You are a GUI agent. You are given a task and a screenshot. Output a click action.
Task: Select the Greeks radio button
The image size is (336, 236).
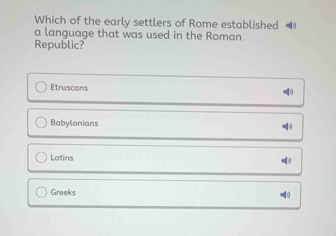tap(41, 192)
